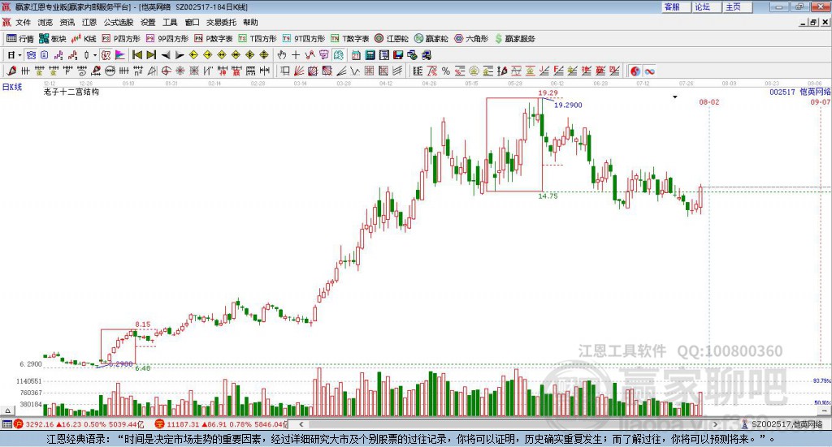Click the 19.2900 price annotation
This screenshot has width=832, height=447.
coord(568,105)
